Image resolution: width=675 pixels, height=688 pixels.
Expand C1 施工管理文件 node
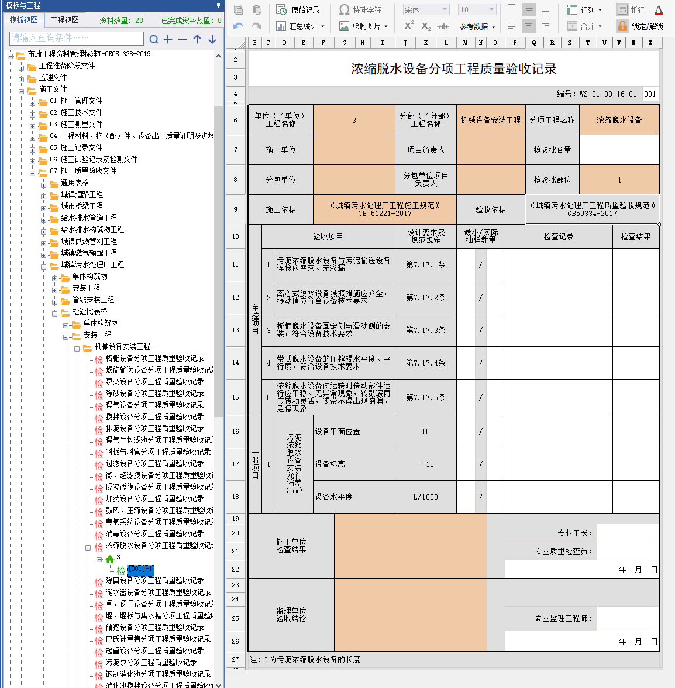coord(32,103)
